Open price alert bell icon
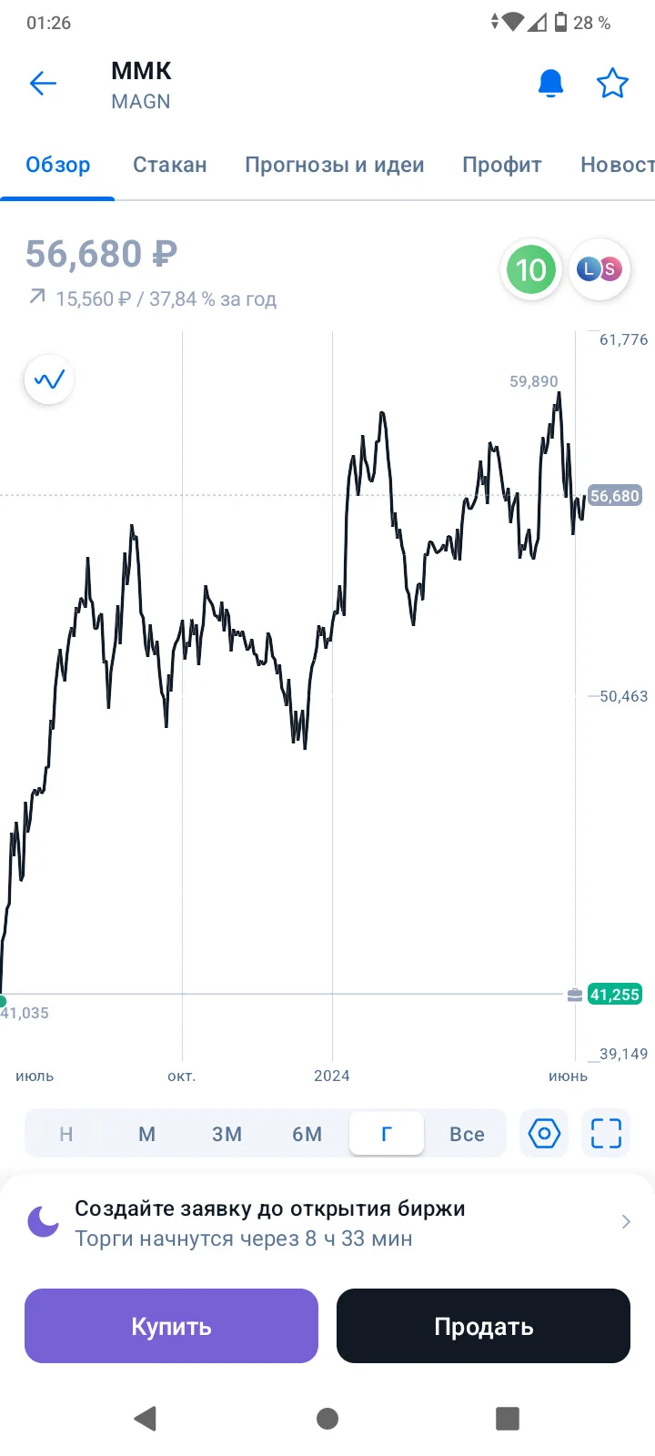Viewport: 655px width, 1456px height. tap(550, 84)
